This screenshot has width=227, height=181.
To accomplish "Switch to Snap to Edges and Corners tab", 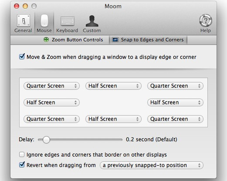I will point(148,40).
